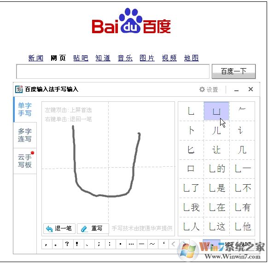268x263 pixels.
Task: Choose candidate character 匕
Action: pyautogui.click(x=191, y=150)
